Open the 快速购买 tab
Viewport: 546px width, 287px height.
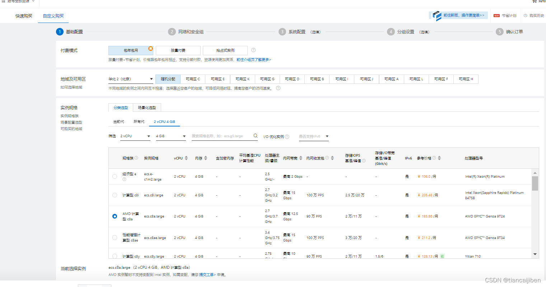coord(24,16)
